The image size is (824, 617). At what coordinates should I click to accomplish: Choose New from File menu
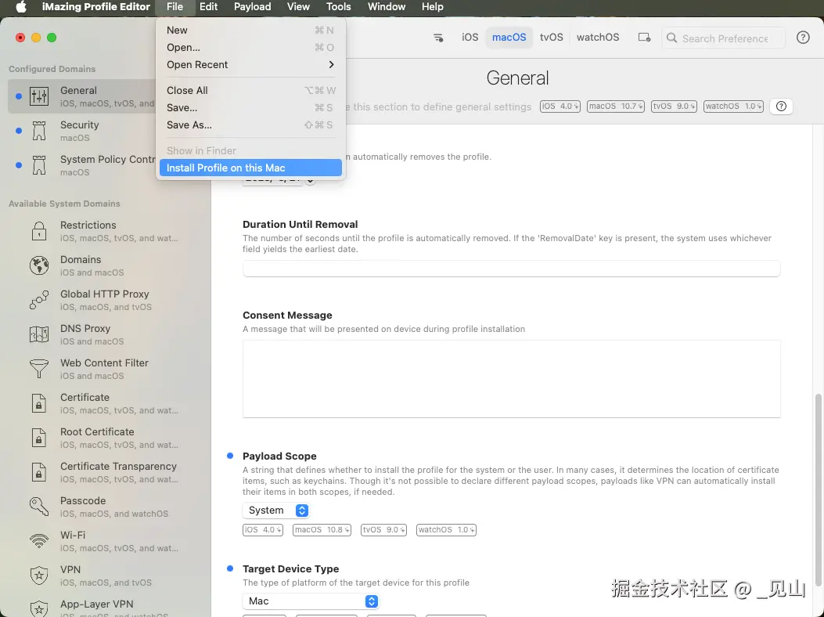(x=250, y=31)
